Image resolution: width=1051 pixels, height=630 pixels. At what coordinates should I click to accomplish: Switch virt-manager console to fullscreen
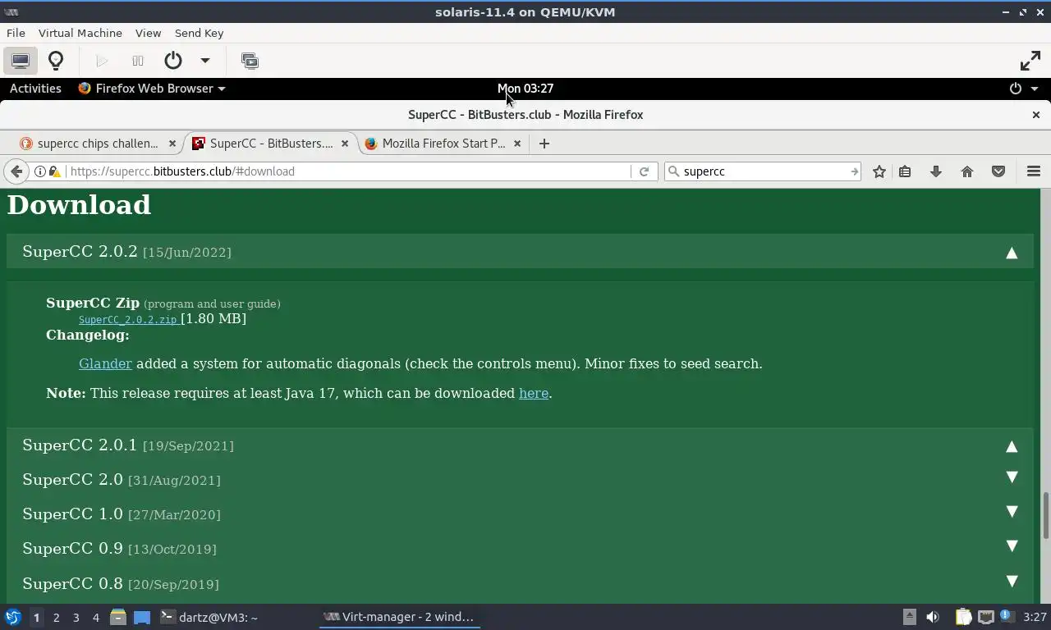pyautogui.click(x=1030, y=61)
